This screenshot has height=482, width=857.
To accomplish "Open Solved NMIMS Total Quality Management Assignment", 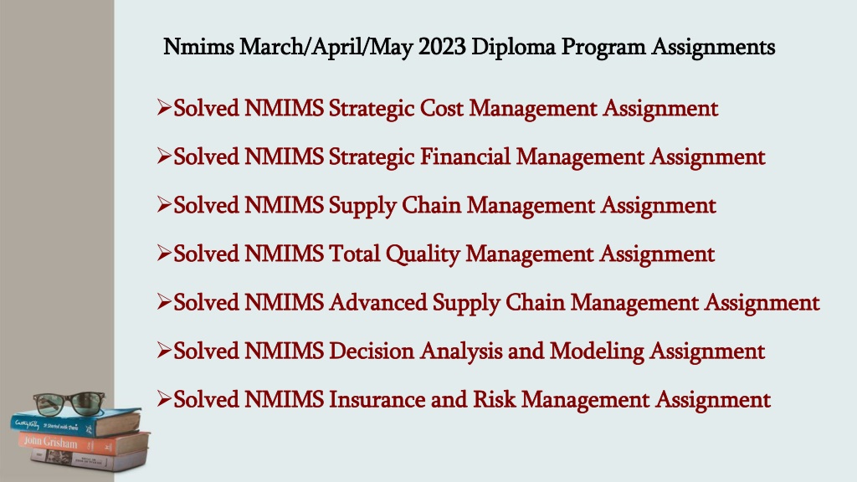I will 444,254.
